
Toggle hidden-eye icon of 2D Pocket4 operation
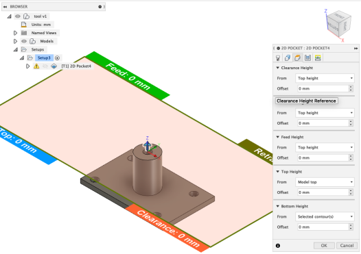[x=45, y=66]
